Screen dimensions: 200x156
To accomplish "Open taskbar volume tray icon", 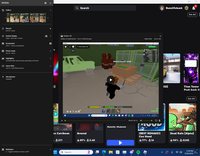I will click(181, 152).
